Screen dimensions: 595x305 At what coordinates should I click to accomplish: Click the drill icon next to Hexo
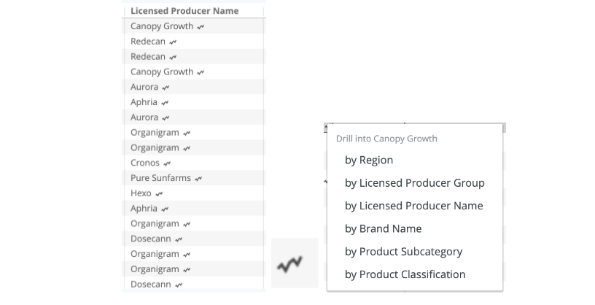tap(160, 194)
